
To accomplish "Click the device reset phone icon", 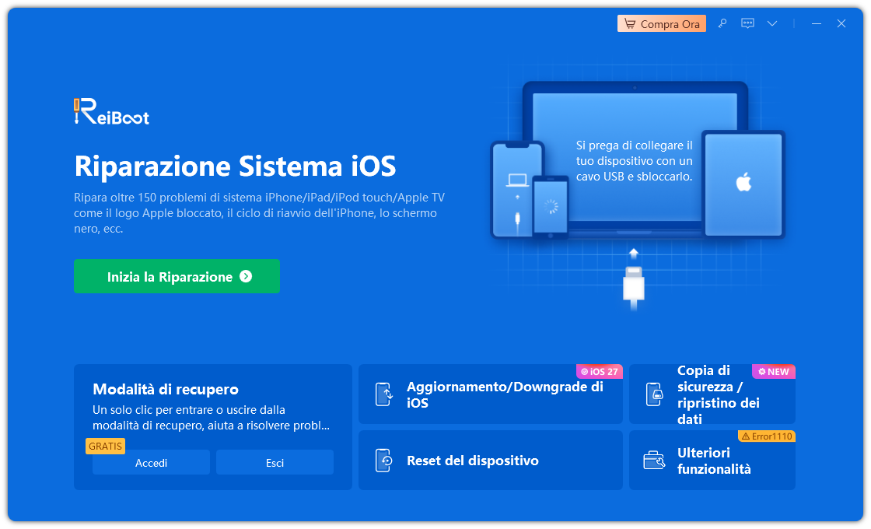I will (x=384, y=460).
